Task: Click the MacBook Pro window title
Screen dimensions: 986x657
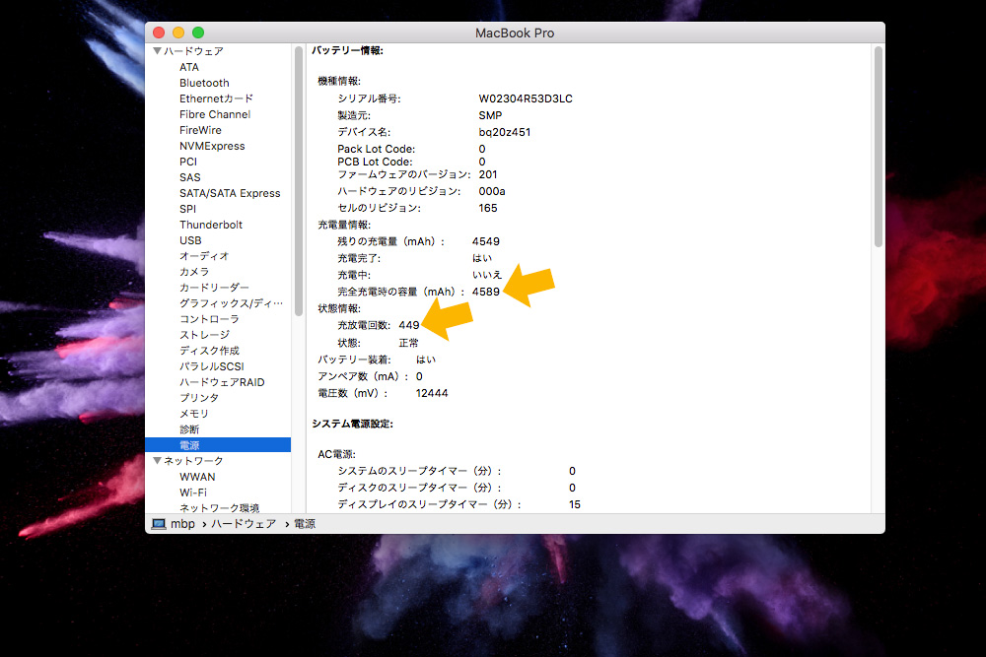Action: coord(515,33)
